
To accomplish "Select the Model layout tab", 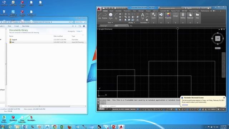I will tap(102, 109).
